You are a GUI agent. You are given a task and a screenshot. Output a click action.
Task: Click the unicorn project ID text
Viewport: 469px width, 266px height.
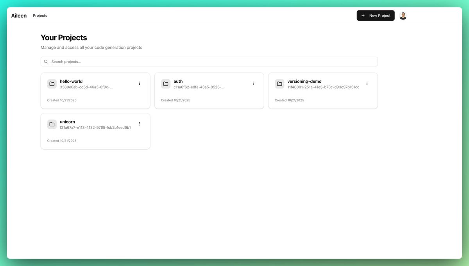pyautogui.click(x=95, y=128)
